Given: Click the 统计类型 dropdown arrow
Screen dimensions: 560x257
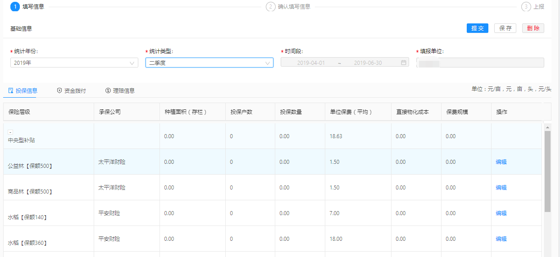Looking at the screenshot, I should click(267, 63).
